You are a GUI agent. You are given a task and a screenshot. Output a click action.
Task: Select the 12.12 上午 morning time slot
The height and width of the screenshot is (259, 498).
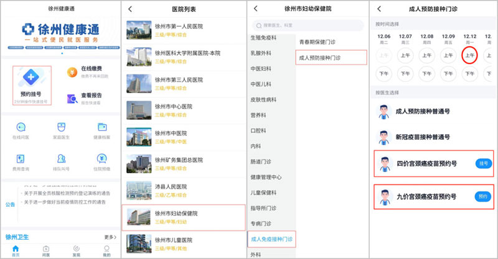coord(471,55)
